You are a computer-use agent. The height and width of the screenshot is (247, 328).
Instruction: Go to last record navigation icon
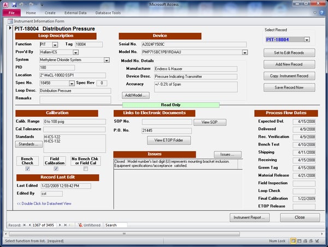click(x=66, y=225)
